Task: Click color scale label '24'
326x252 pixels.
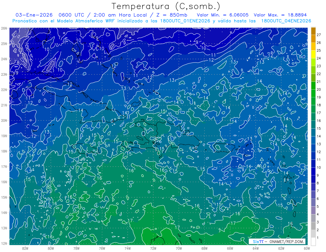Action: pos(319,58)
